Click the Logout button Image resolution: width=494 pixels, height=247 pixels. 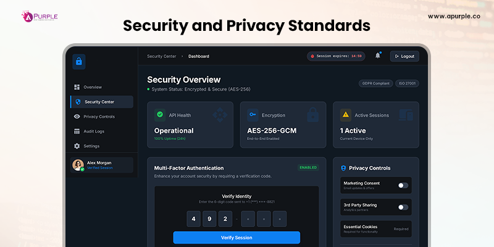click(x=404, y=56)
